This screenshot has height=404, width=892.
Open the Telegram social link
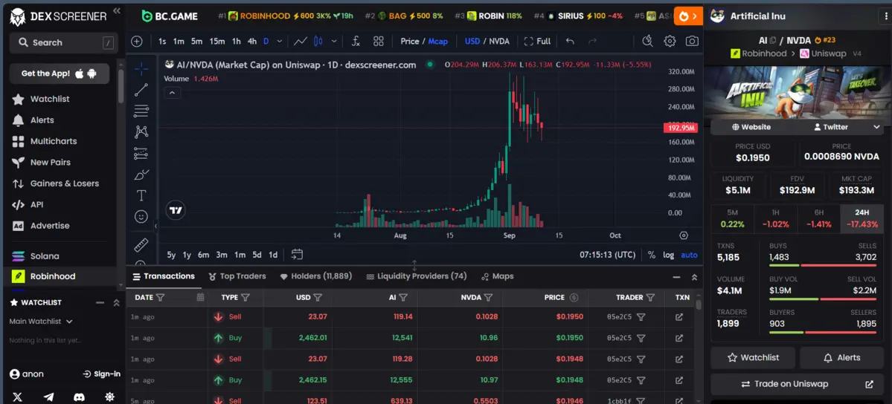point(48,397)
